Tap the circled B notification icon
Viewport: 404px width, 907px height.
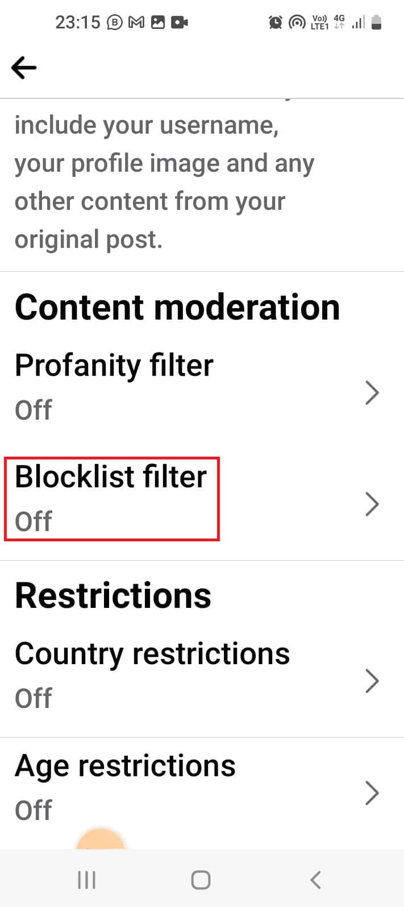tap(114, 22)
